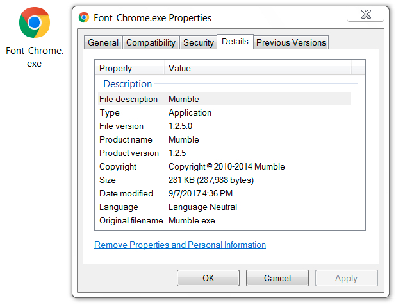Select the File version property label
The image size is (396, 305).
coord(121,126)
